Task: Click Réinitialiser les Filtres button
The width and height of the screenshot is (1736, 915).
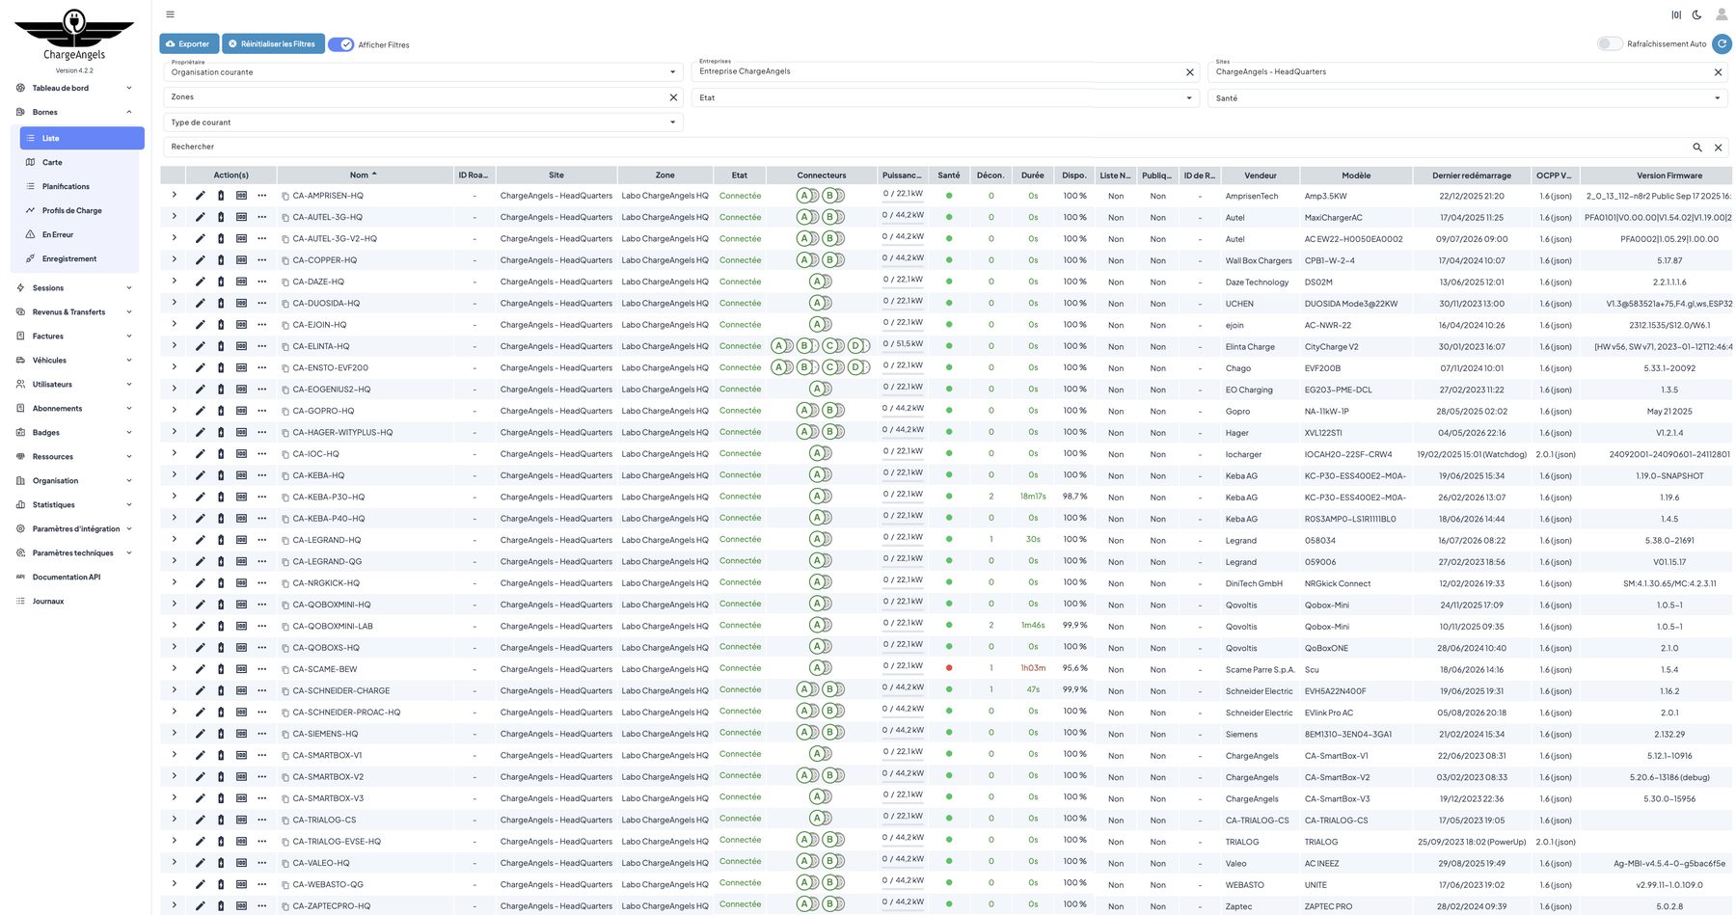Action: tap(273, 43)
